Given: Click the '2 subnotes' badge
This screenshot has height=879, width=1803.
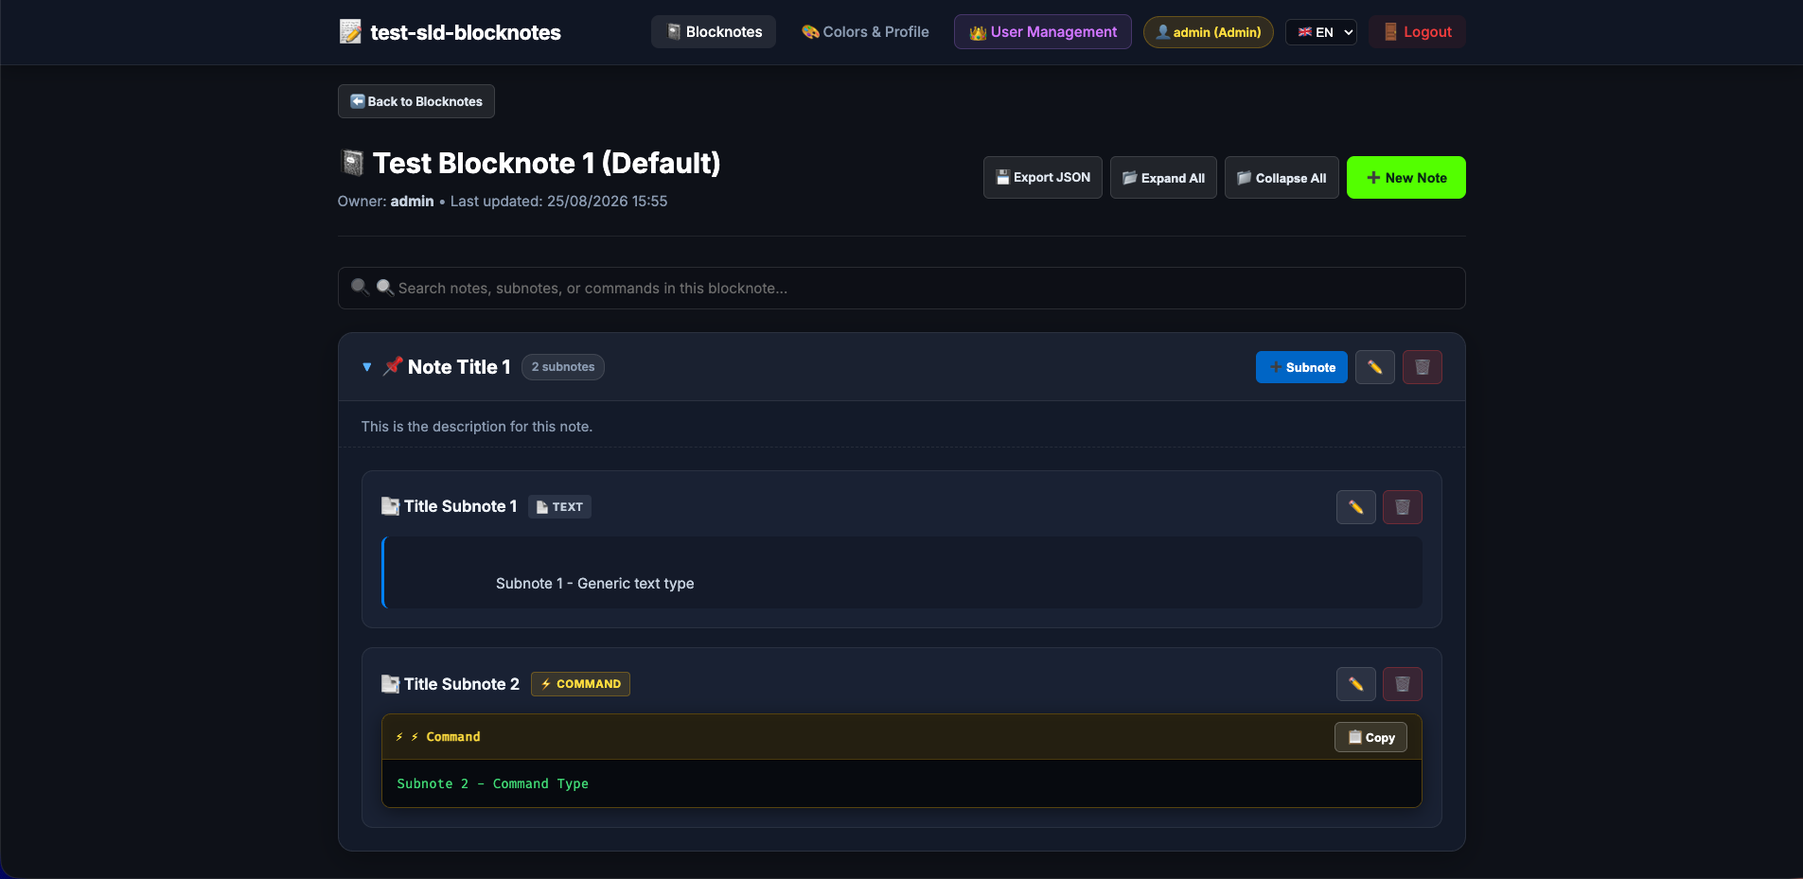Looking at the screenshot, I should [563, 367].
